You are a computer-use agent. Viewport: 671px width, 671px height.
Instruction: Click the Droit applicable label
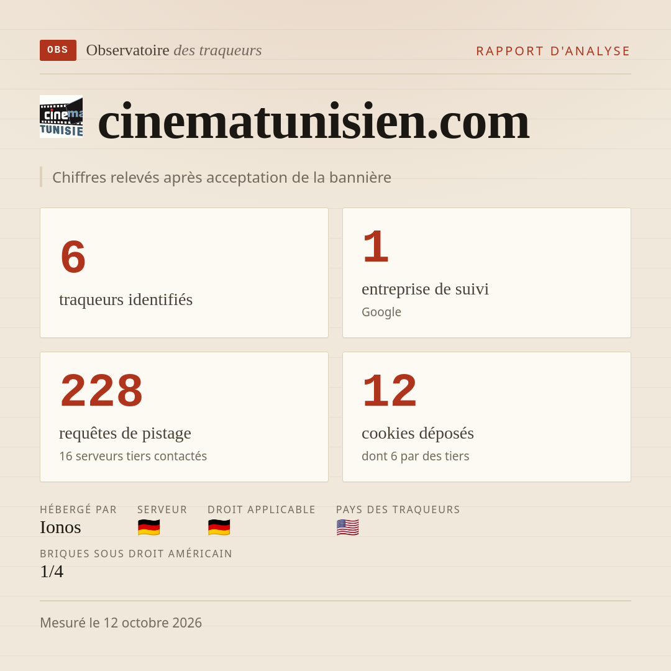point(262,509)
